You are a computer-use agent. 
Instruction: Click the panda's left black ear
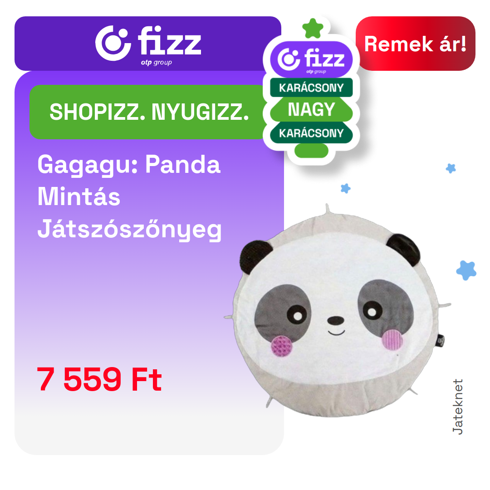pos(255,255)
